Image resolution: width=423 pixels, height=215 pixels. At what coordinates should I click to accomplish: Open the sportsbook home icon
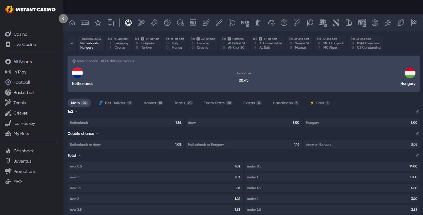pos(72,23)
